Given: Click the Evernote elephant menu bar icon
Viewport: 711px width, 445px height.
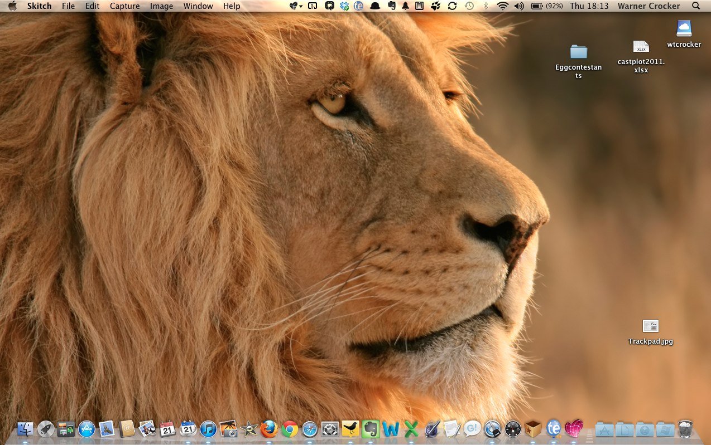Looking at the screenshot, I should click(391, 6).
